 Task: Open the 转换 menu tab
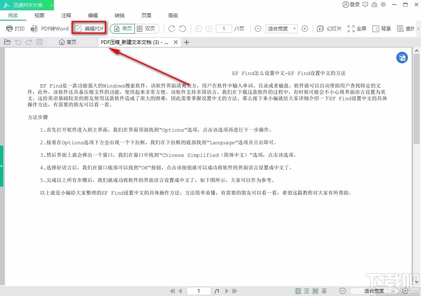tap(119, 16)
